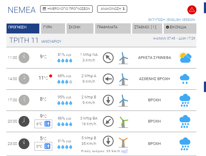The width and height of the screenshot is (206, 156).
Task: Click the red warning alert icon
Action: coord(192,10)
